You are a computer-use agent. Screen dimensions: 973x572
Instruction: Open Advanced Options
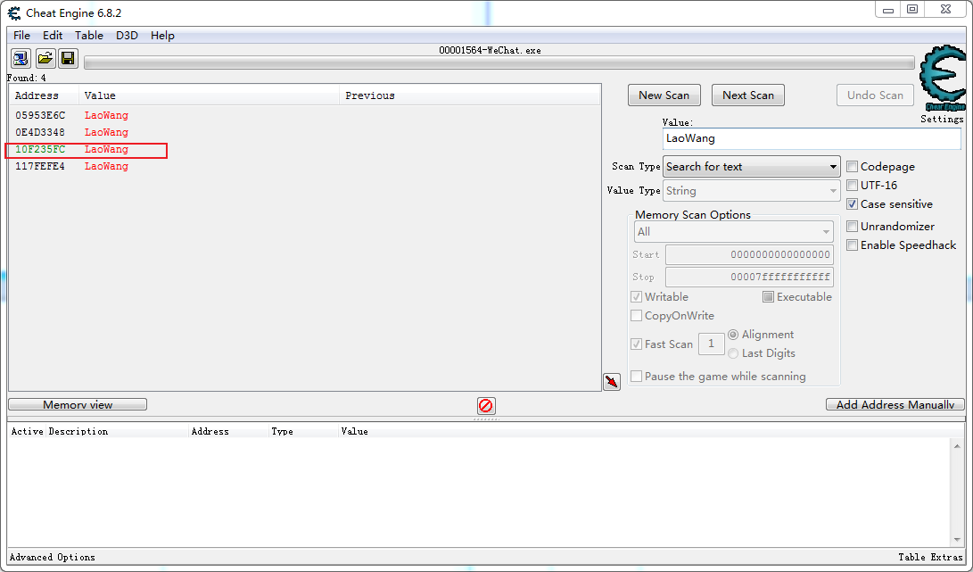pyautogui.click(x=53, y=557)
